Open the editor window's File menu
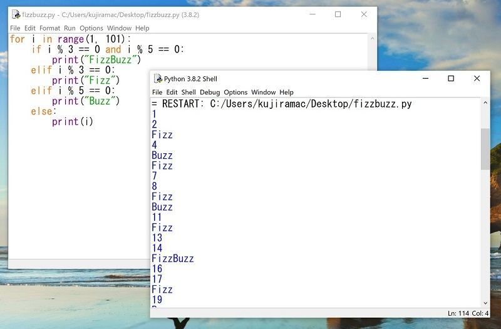The image size is (501, 329). (x=15, y=28)
